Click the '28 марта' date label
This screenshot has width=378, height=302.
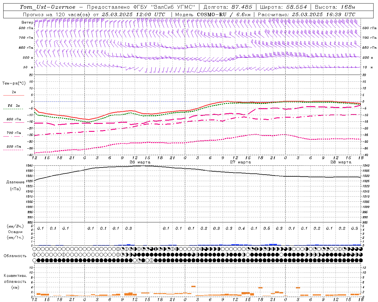[341, 162]
